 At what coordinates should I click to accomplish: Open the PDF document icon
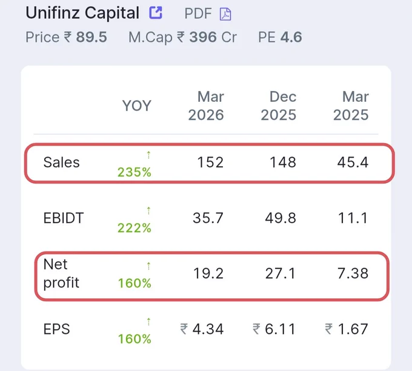pyautogui.click(x=225, y=14)
